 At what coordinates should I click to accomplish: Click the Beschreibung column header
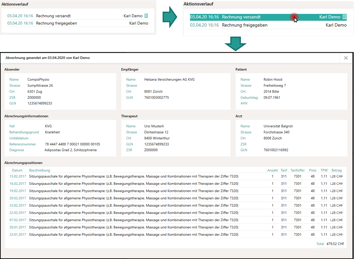click(40, 170)
